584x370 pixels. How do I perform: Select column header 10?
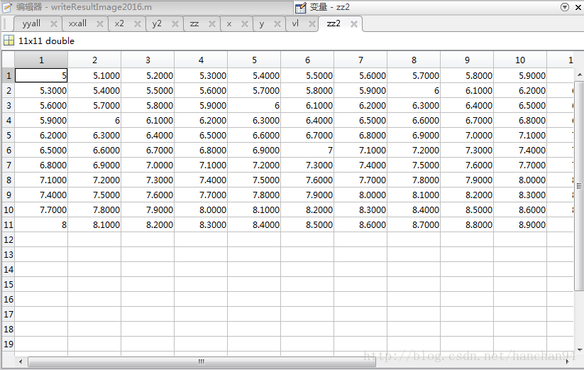click(520, 60)
